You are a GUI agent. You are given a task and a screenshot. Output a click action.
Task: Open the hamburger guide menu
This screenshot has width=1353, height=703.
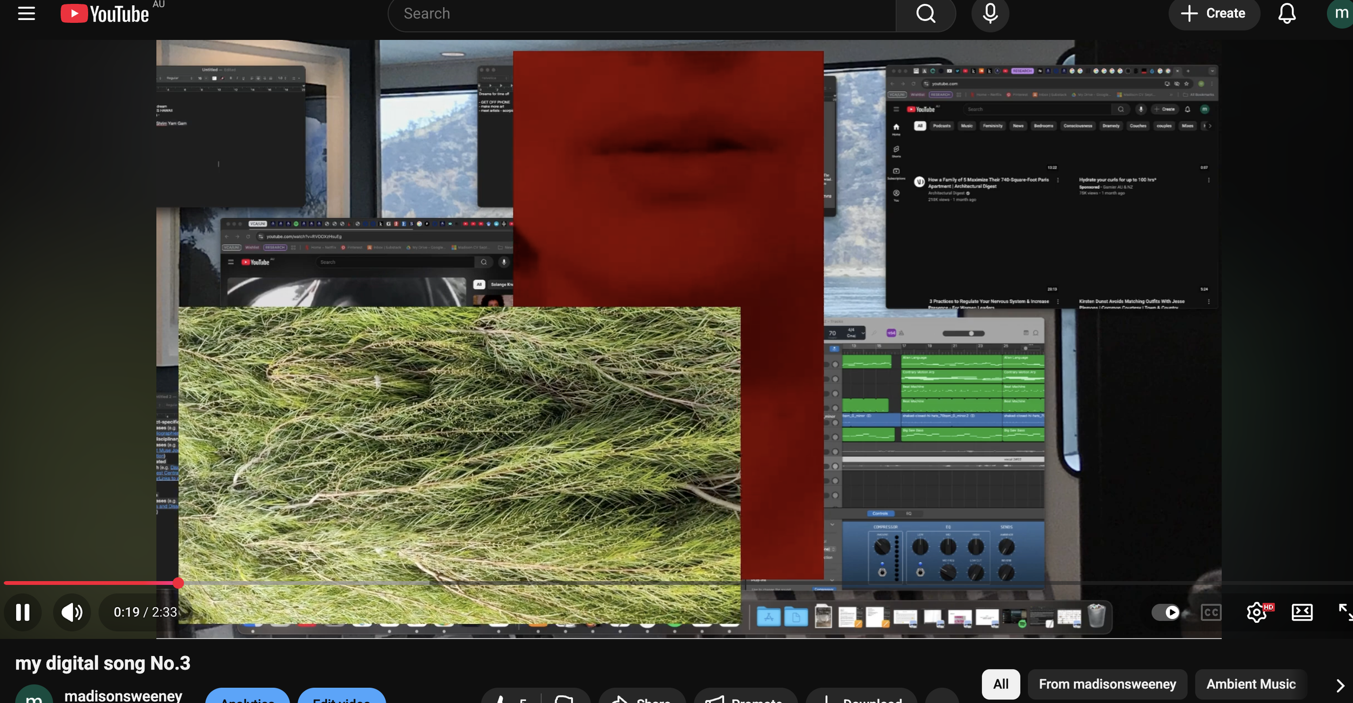point(26,14)
